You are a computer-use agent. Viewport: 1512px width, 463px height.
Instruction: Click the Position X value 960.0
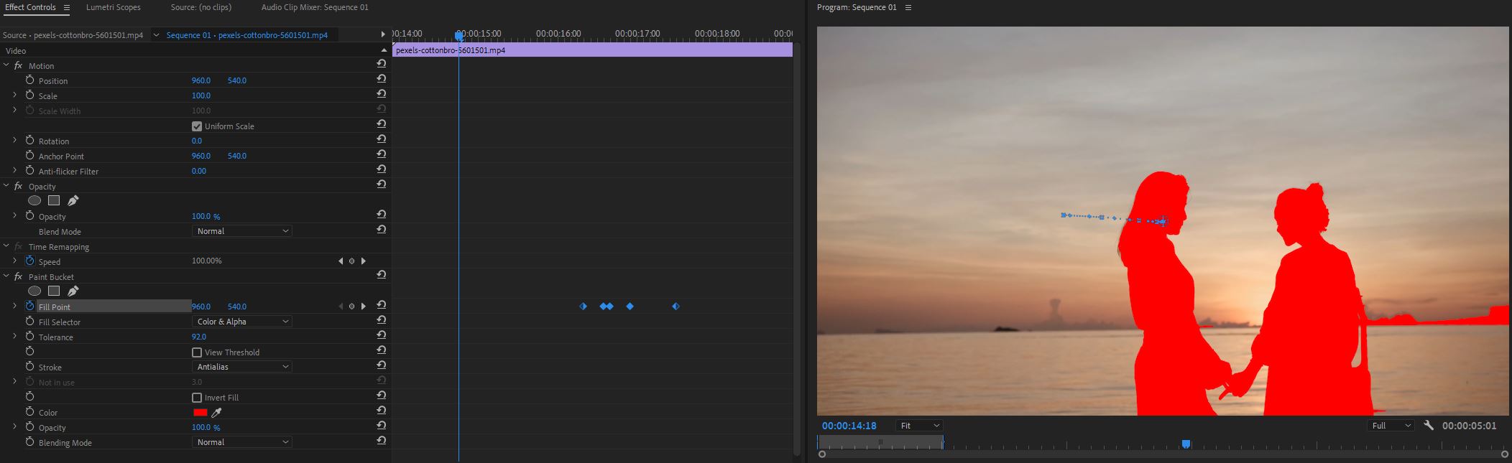click(x=201, y=80)
